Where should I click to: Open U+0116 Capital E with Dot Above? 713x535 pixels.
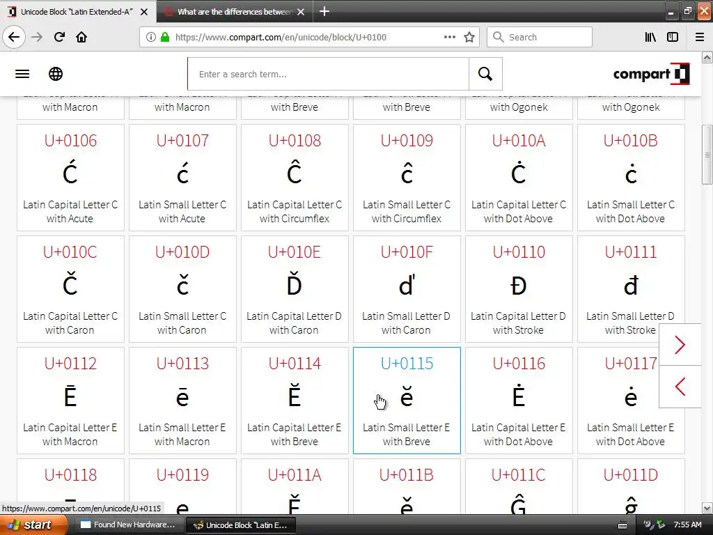click(x=519, y=401)
